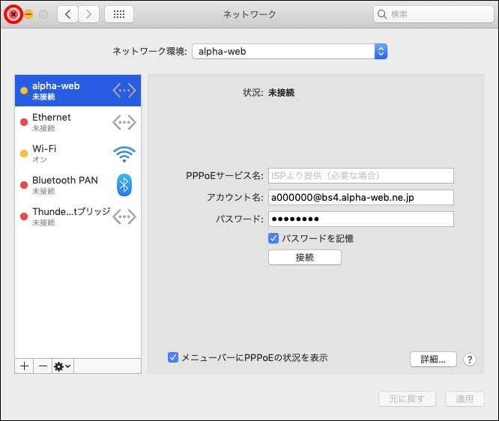Image resolution: width=499 pixels, height=421 pixels.
Task: Open the 詳細... advanced settings
Action: (433, 360)
